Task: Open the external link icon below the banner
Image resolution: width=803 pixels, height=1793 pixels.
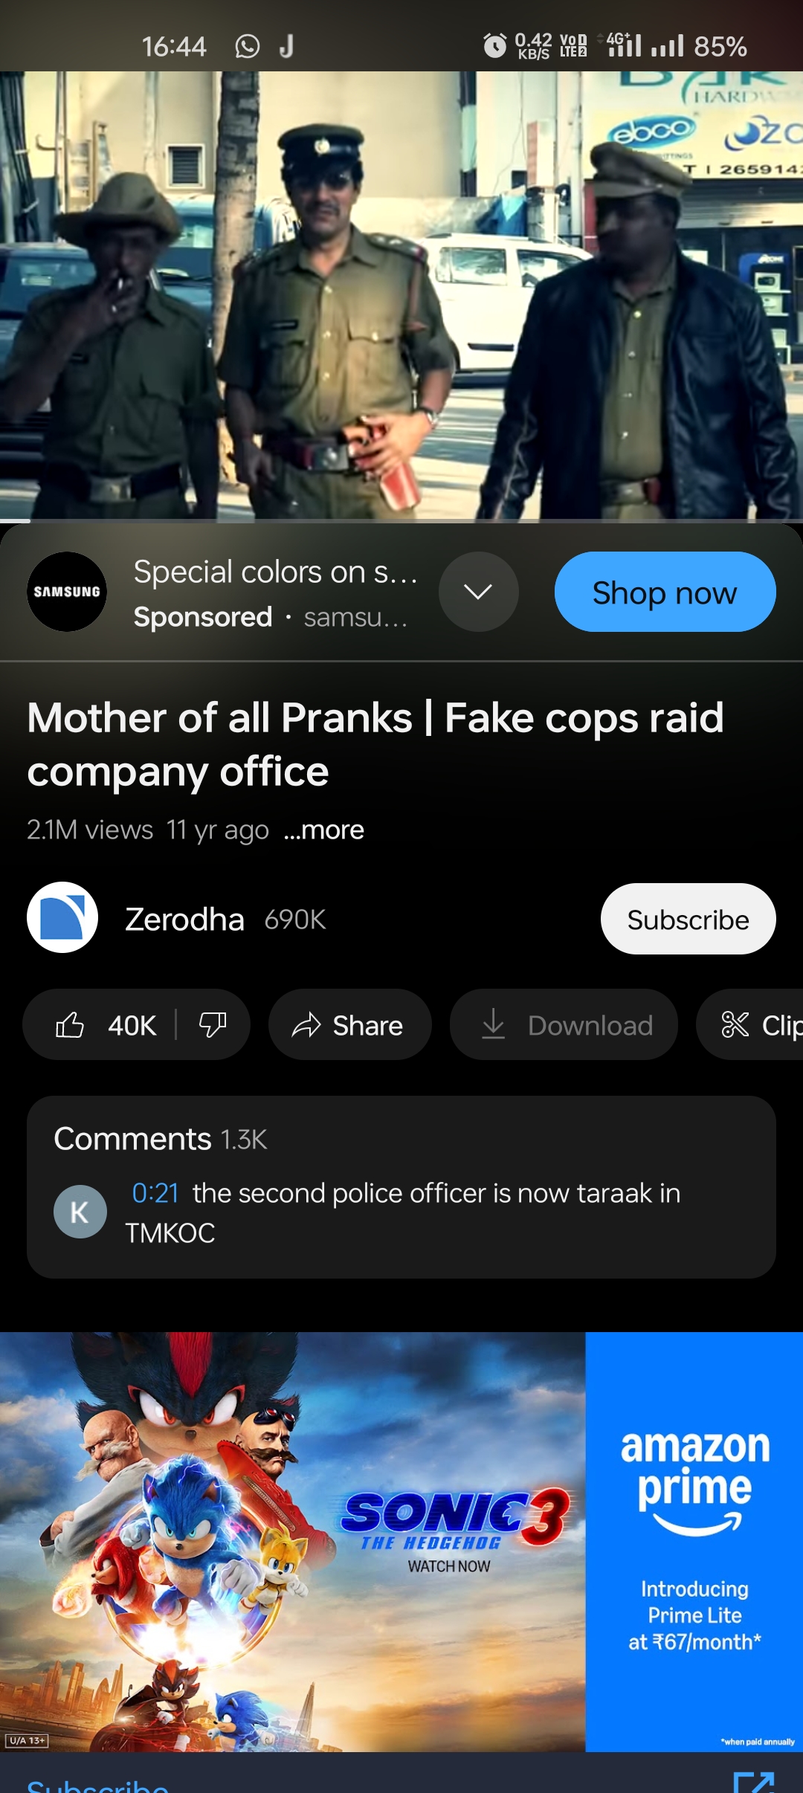Action: click(x=753, y=1783)
